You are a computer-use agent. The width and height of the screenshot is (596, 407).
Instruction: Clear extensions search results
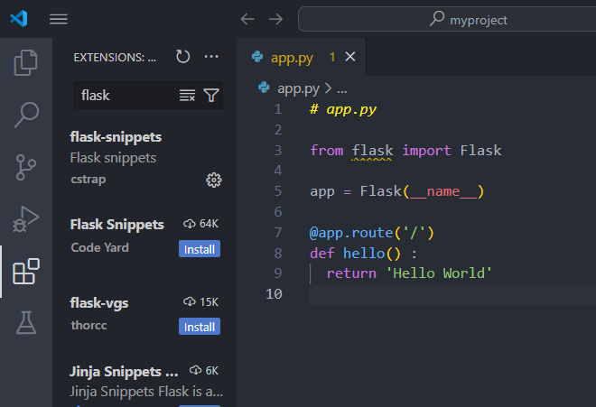(188, 96)
